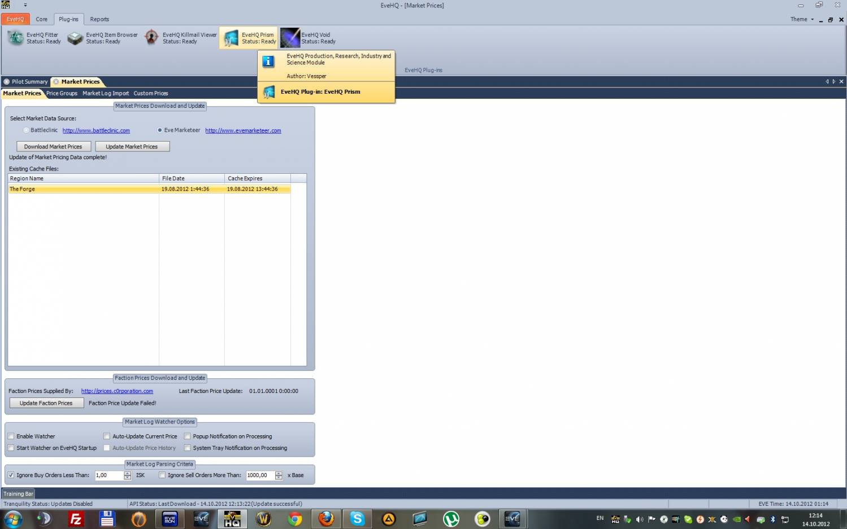The image size is (847, 529).
Task: Sort by File Date column
Action: tap(192, 178)
